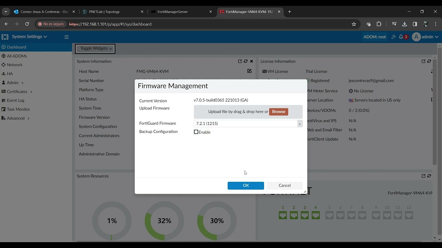Click the jescontreras9@gmail.com account text
The height and width of the screenshot is (248, 442).
click(x=371, y=81)
